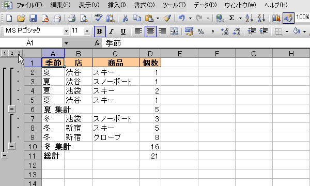Image resolution: width=310 pixels, height=186 pixels.
Task: Open the fill color dropdown arrow
Action: pos(304,32)
